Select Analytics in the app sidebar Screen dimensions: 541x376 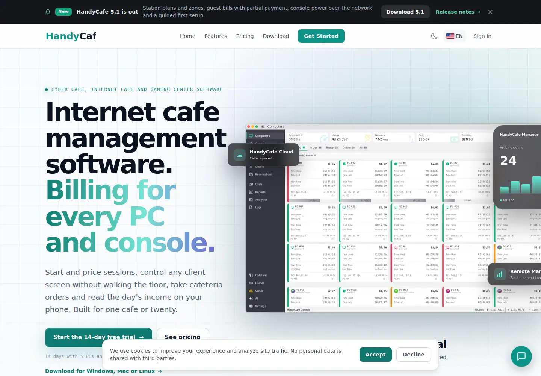(x=265, y=200)
